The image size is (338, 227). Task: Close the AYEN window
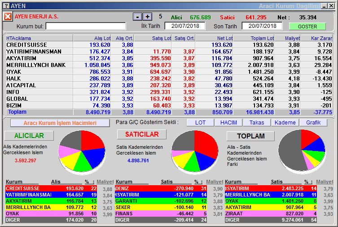click(331, 6)
